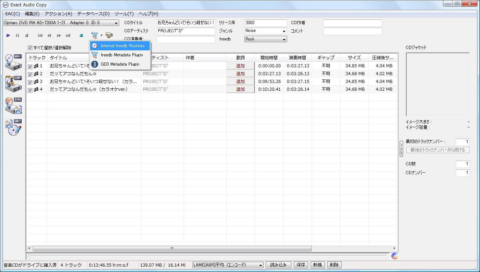The image size is (480, 272).
Task: Click the コメント input field
Action: (x=353, y=31)
